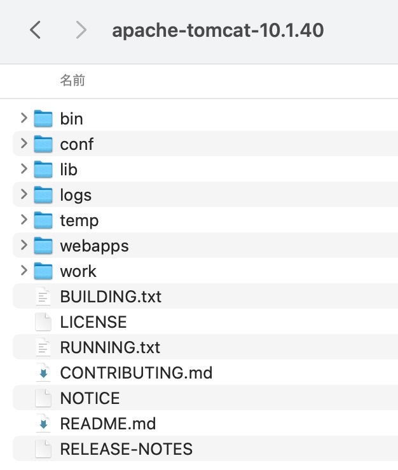This screenshot has width=398, height=470.
Task: Select the bin folder name
Action: pyautogui.click(x=71, y=118)
